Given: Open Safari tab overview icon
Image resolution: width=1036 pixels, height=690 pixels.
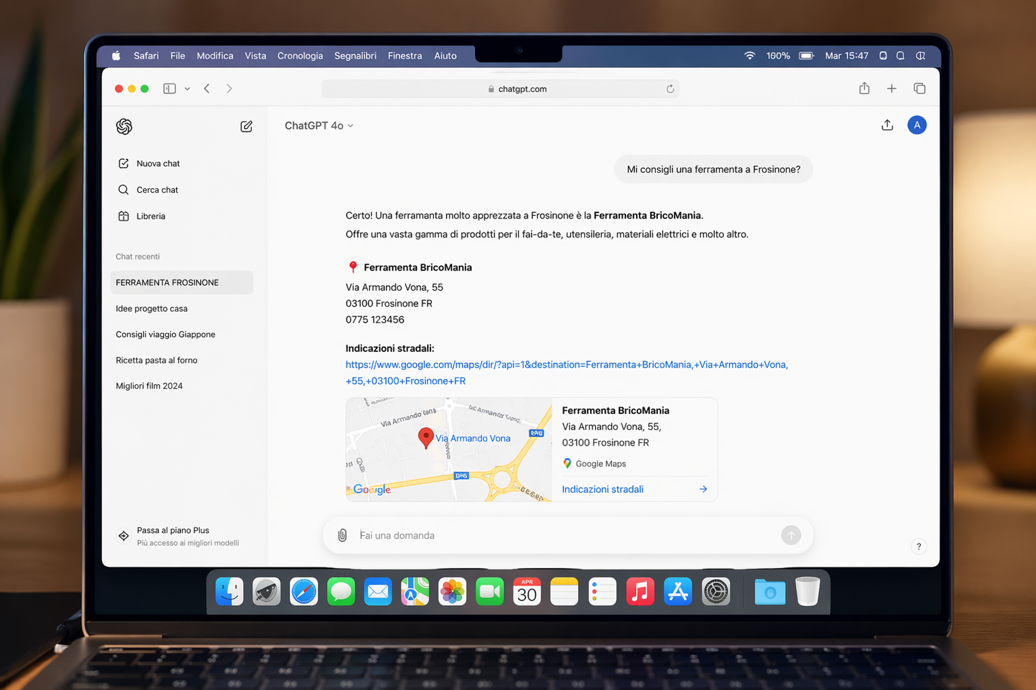Looking at the screenshot, I should pyautogui.click(x=919, y=89).
